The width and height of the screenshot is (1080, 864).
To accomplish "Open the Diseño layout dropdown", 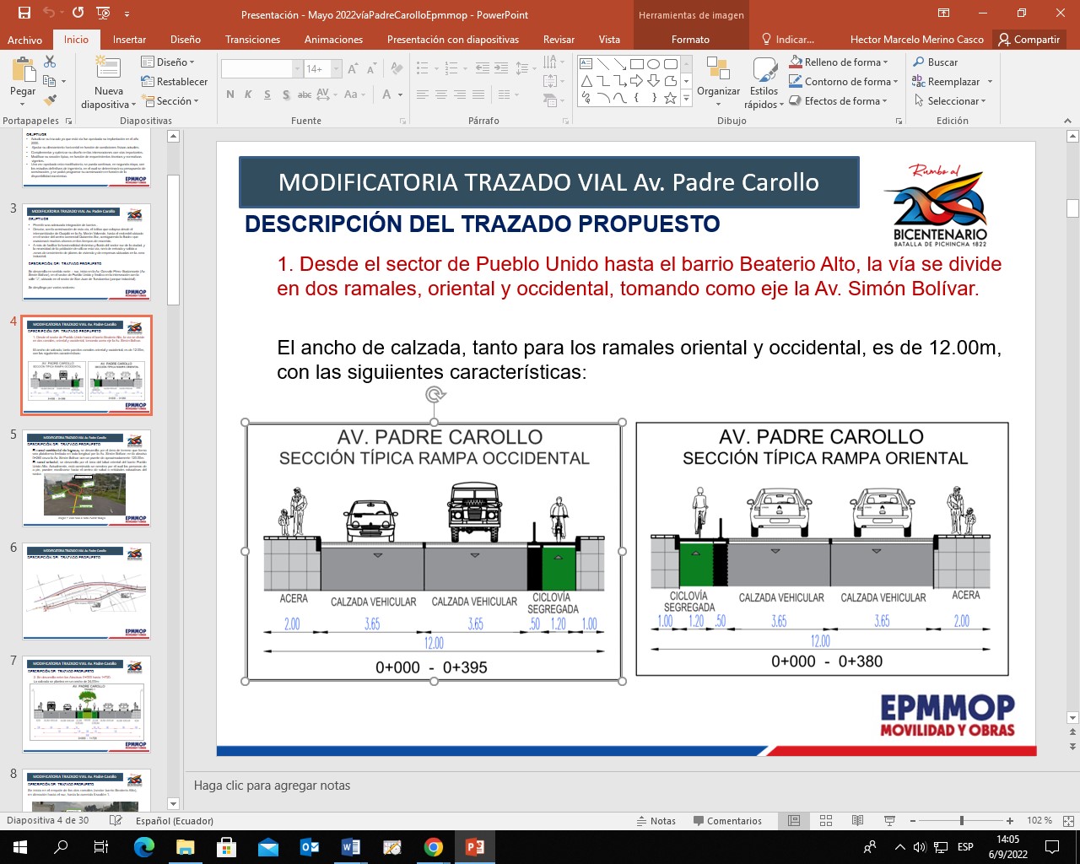I will click(x=168, y=62).
